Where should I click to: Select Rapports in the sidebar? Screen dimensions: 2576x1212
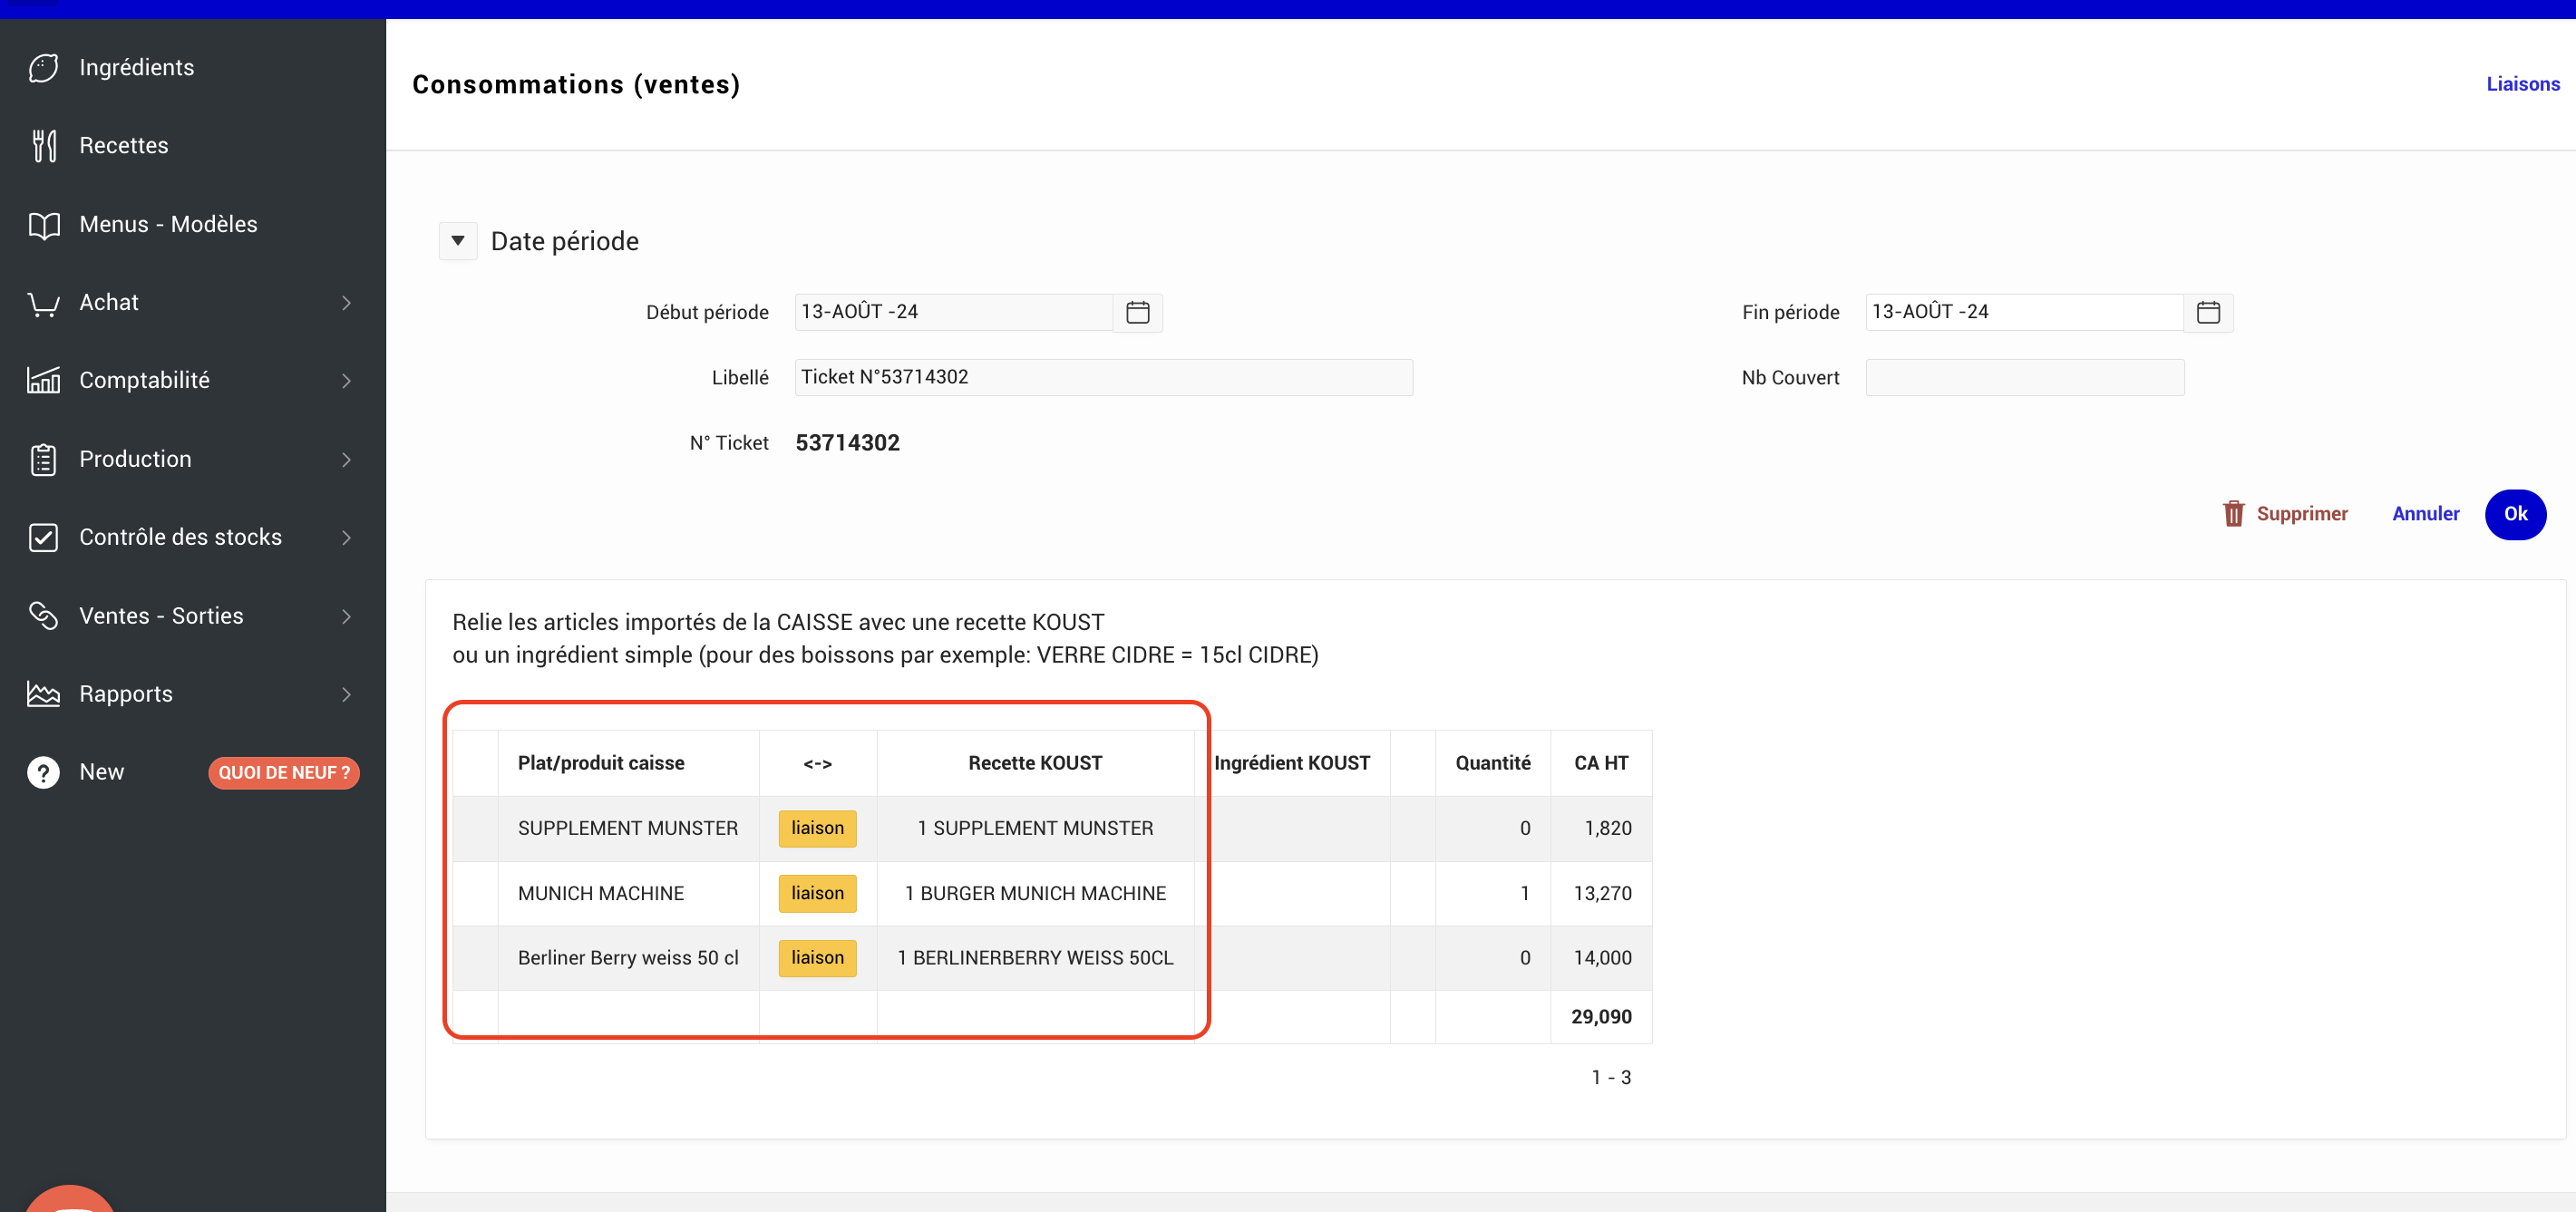193,694
